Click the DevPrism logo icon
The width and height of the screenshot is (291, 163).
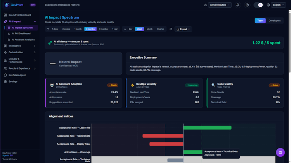pos(7,5)
